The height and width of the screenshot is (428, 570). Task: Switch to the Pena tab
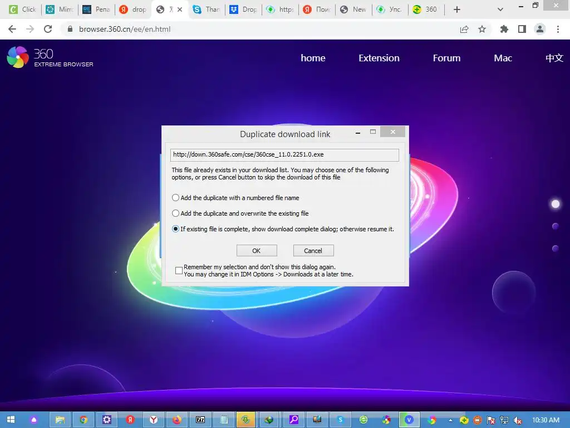96,9
